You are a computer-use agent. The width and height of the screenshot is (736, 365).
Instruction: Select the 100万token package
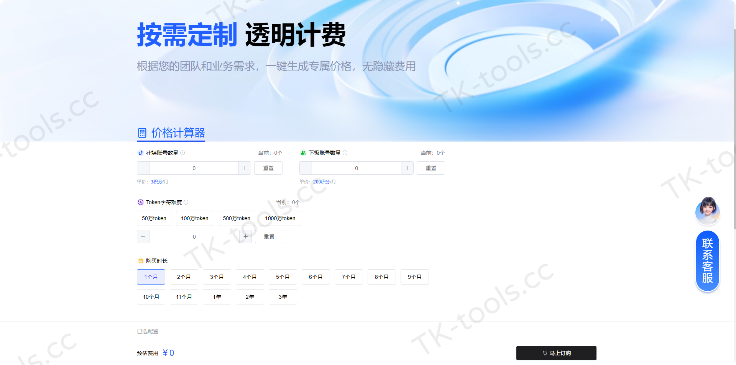pyautogui.click(x=195, y=218)
